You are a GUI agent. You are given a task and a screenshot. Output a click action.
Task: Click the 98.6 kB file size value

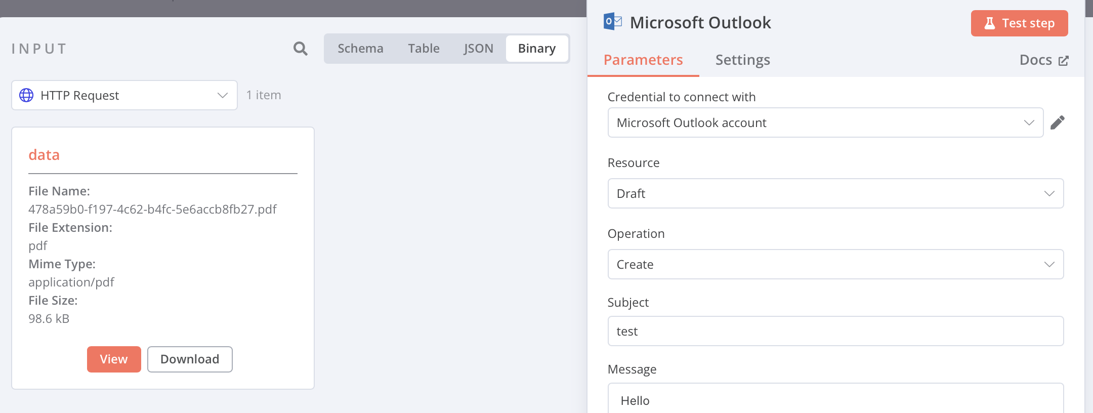click(x=49, y=319)
